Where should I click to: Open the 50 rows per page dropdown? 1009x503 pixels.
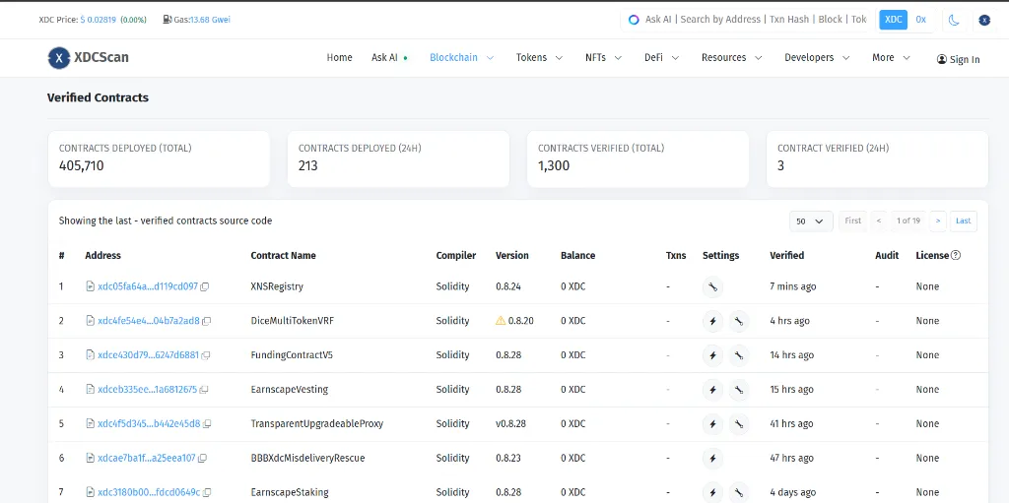tap(811, 221)
